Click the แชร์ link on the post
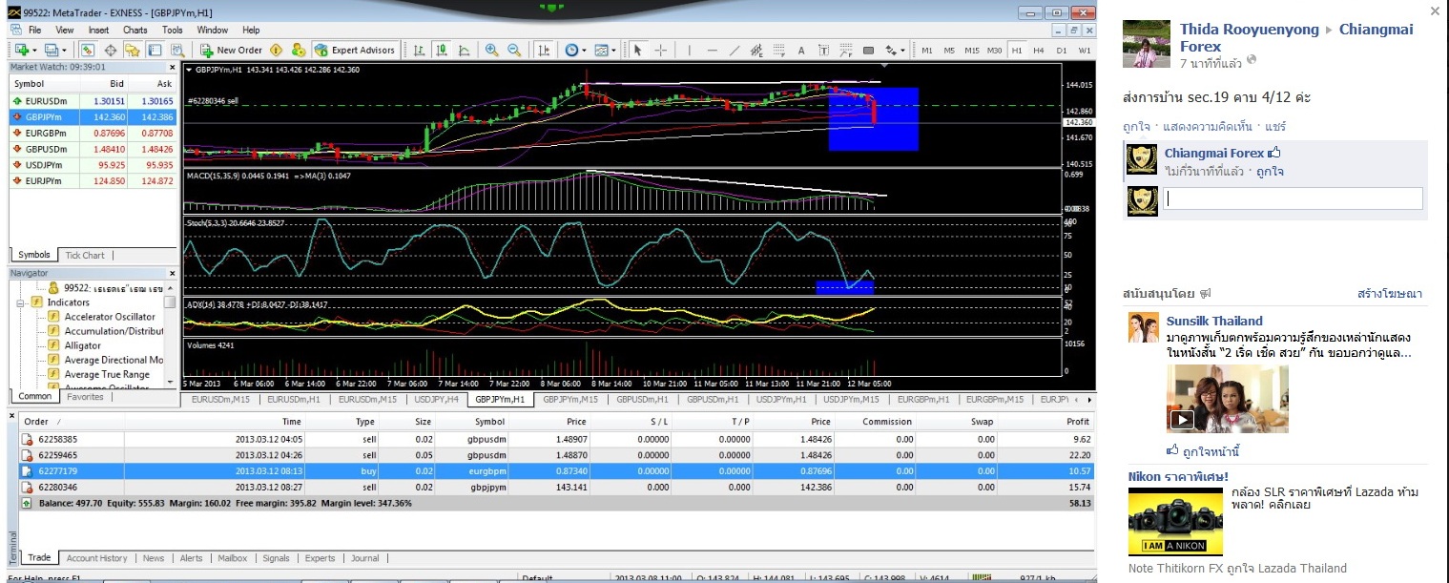1449x583 pixels. (1275, 126)
